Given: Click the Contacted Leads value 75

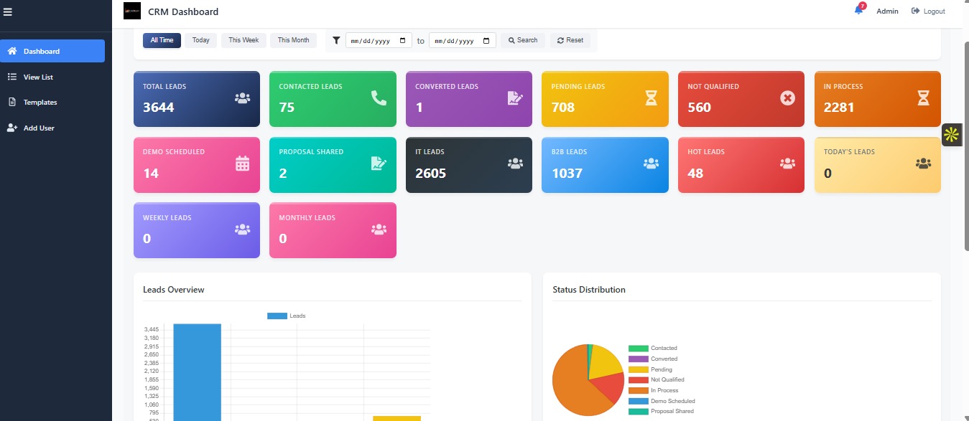Looking at the screenshot, I should pos(287,108).
